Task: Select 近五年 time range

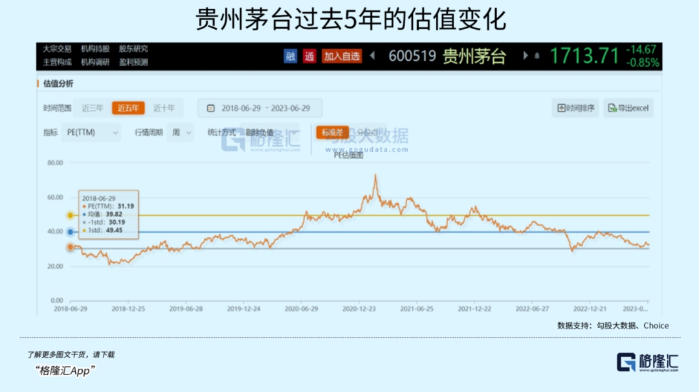Action: (128, 108)
